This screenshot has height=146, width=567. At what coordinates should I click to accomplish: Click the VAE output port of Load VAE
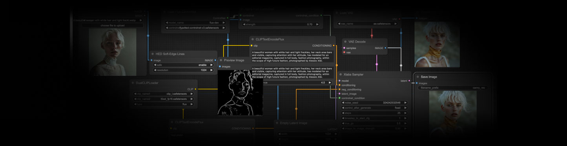(400, 19)
